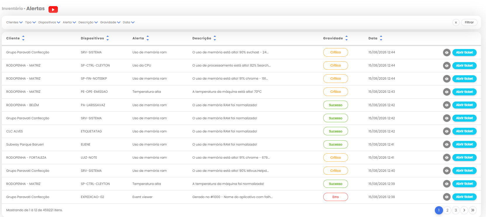Image resolution: width=486 pixels, height=217 pixels.
Task: Select the Subway Parque Barueri client cell
Action: pos(25,144)
